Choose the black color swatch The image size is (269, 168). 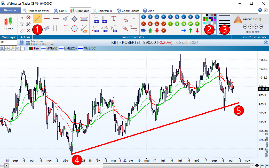207,15
